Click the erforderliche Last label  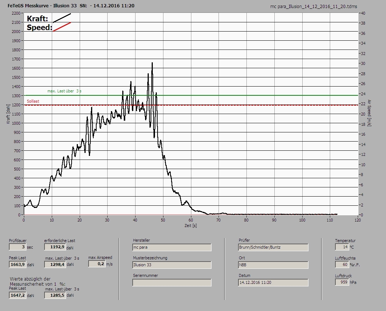pos(59,241)
